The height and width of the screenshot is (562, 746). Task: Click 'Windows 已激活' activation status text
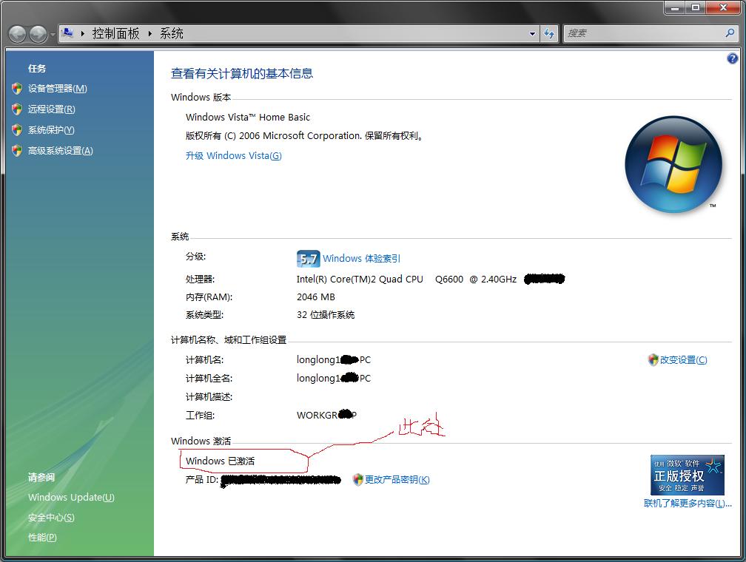point(220,461)
